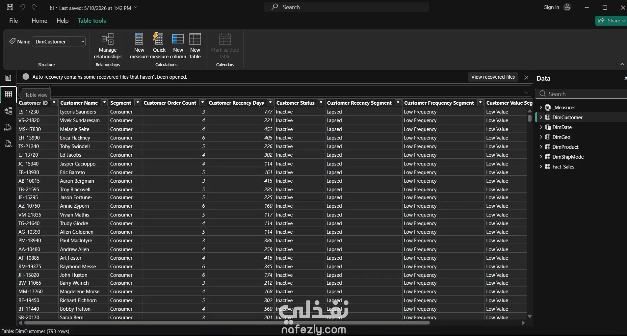Open Customer ID column filter dropdown
This screenshot has height=336, width=627.
point(54,103)
